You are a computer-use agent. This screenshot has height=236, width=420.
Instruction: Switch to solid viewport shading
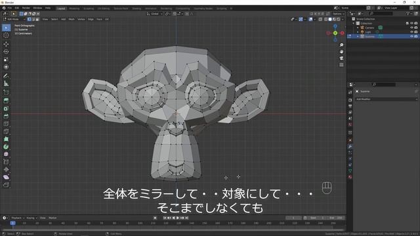(x=330, y=19)
